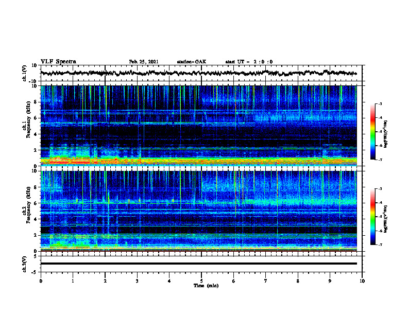Click the "8" kHz tick on ch.1 frequency axis
Viewport: 408px width, 315px height.
click(36, 102)
